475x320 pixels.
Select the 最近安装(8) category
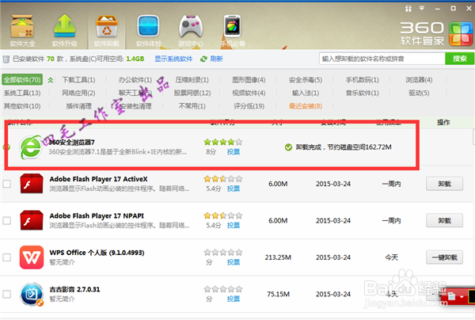coord(306,106)
